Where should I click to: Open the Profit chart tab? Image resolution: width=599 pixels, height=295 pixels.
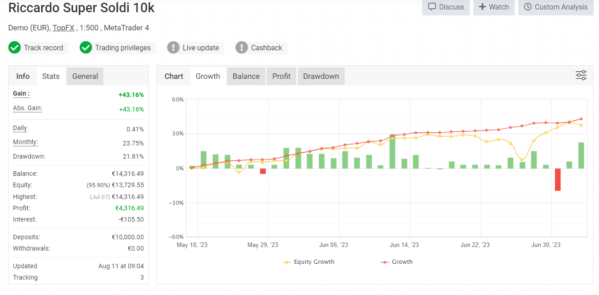click(x=281, y=76)
